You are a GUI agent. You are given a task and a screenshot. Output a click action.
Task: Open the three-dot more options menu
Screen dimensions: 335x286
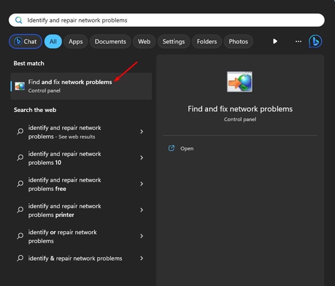point(298,41)
